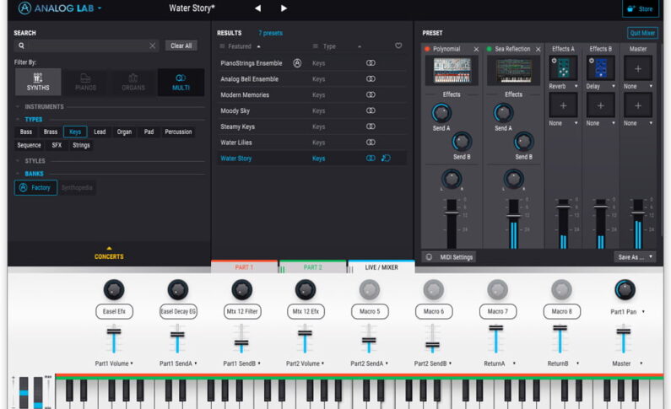Click the multi icon on Moody Sky row
The width and height of the screenshot is (671, 409).
tap(371, 110)
